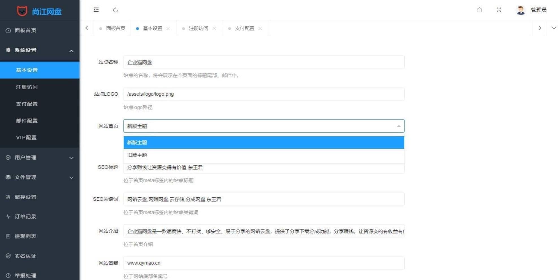The height and width of the screenshot is (280, 558).
Task: Switch to the 面板首页 tab
Action: (x=112, y=28)
